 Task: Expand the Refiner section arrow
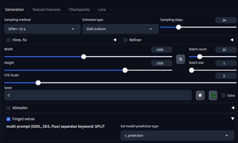point(232,40)
